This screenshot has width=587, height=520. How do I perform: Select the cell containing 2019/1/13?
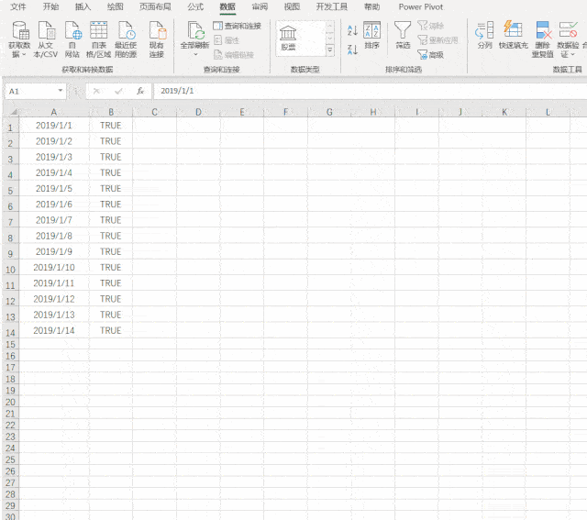54,315
